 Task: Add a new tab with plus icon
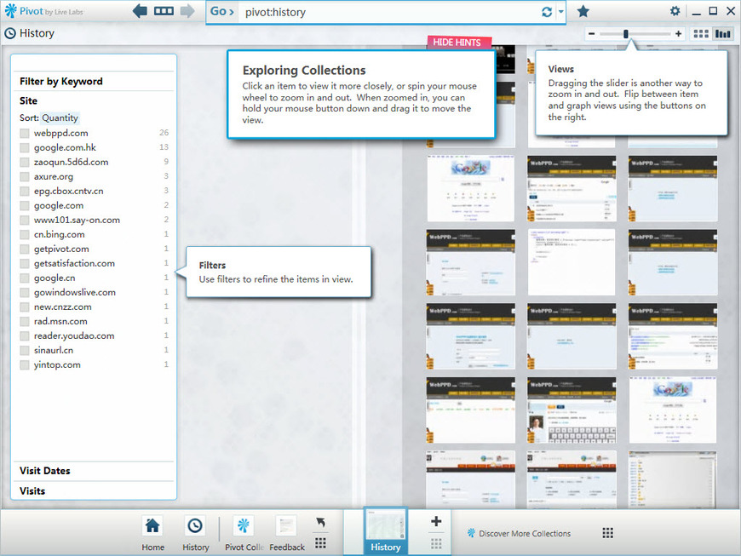point(436,521)
